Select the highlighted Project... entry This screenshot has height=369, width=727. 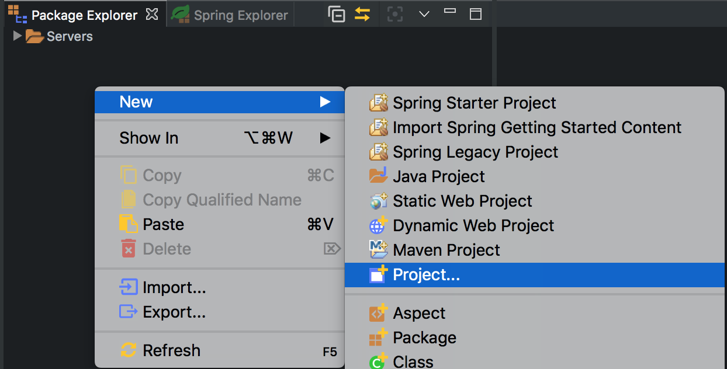pyautogui.click(x=426, y=274)
